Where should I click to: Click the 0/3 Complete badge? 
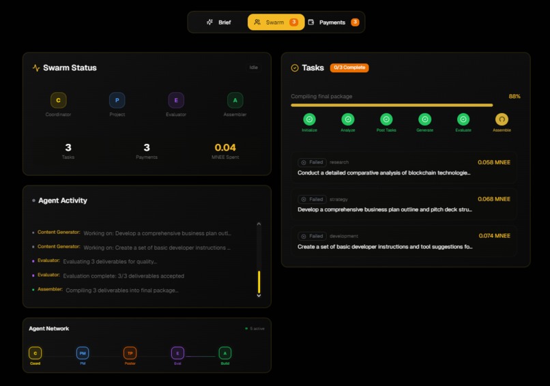click(x=349, y=68)
